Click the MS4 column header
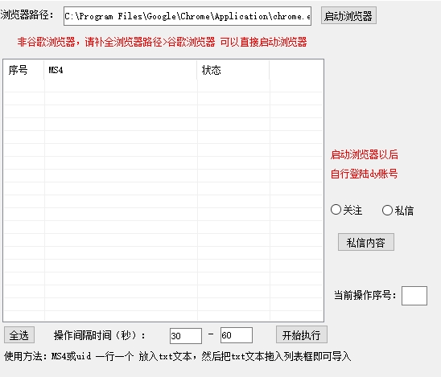 coord(121,70)
